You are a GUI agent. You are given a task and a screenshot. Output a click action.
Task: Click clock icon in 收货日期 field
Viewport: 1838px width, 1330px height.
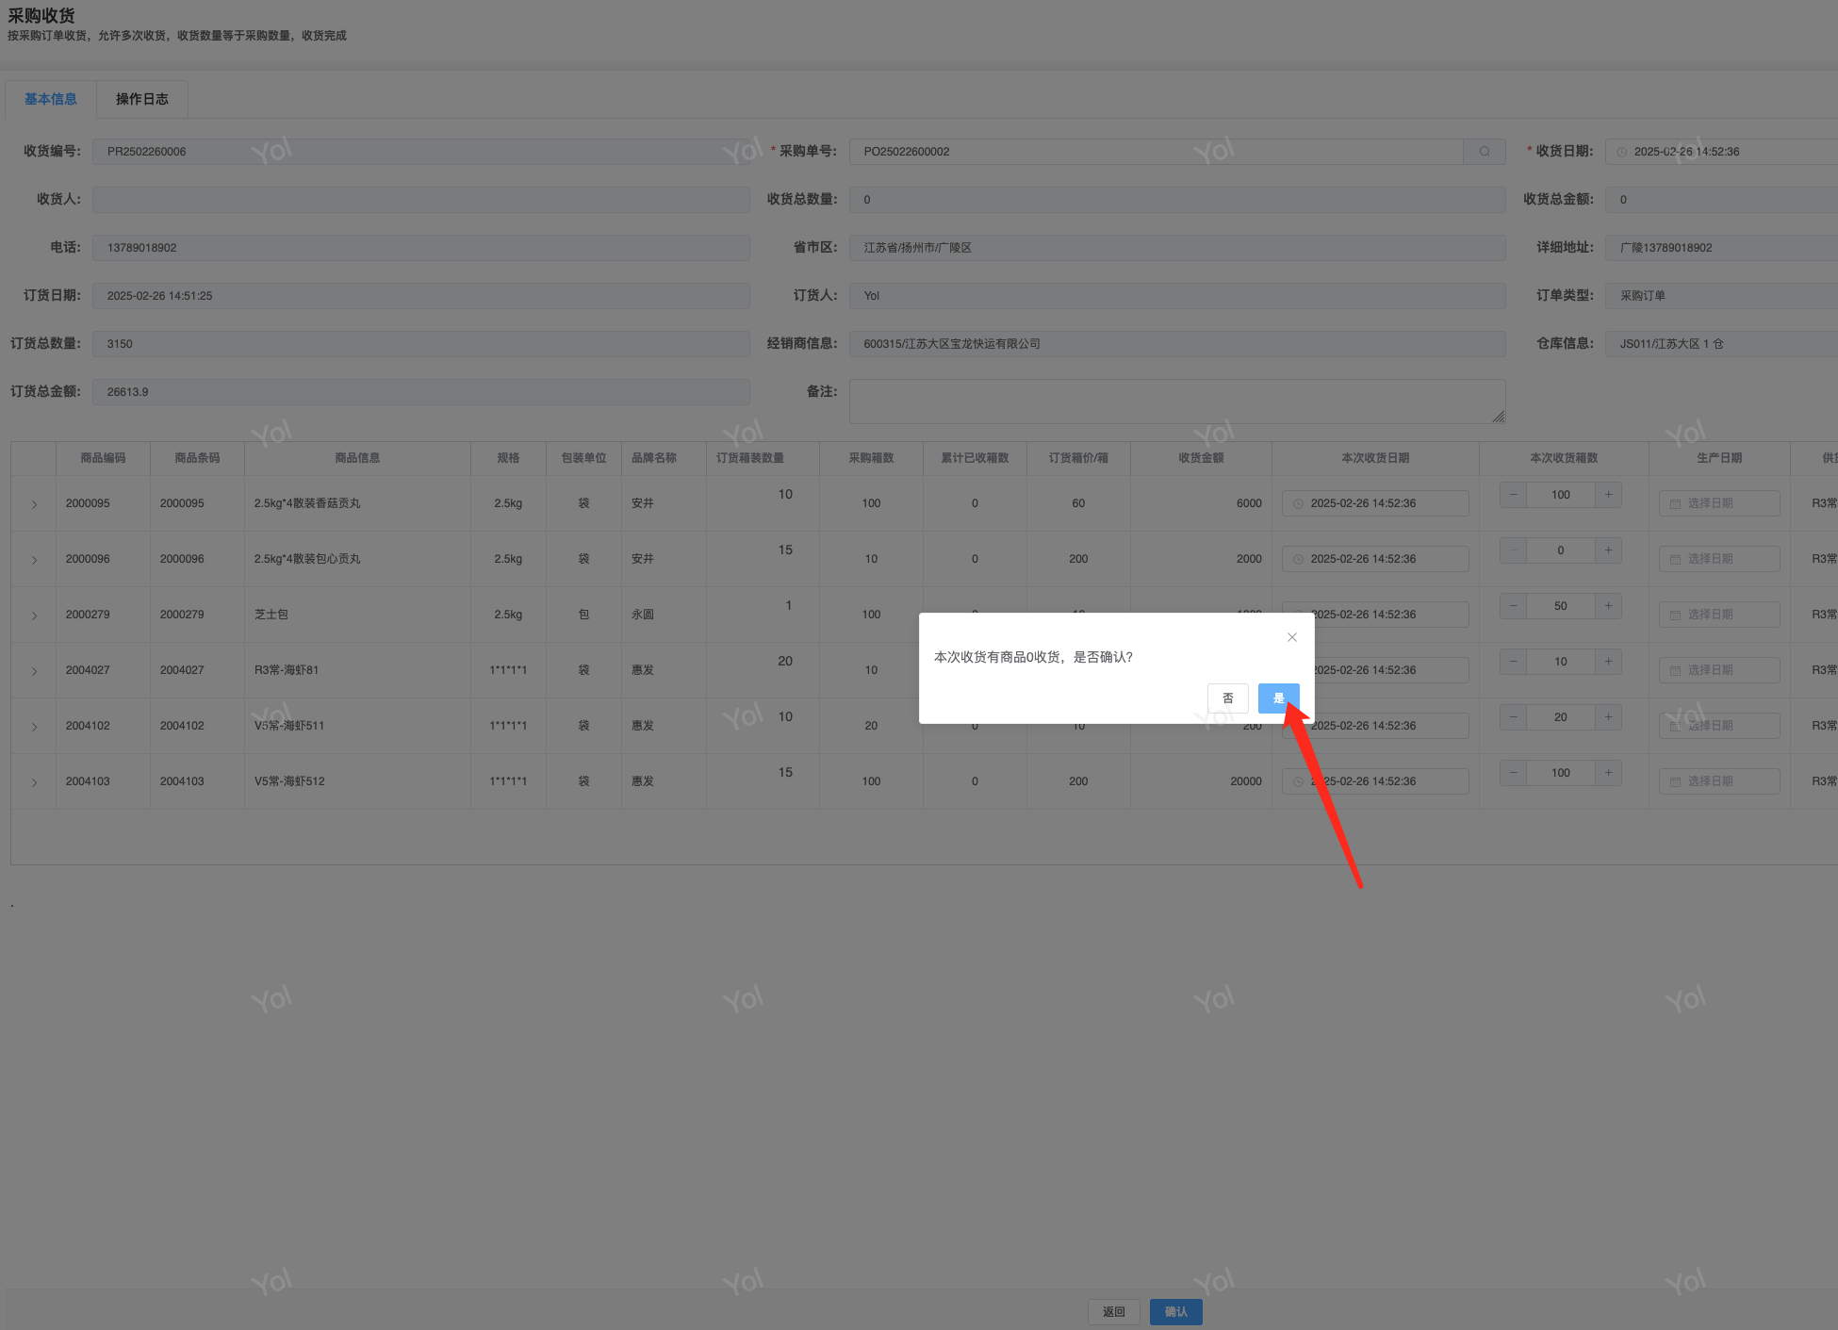(x=1621, y=152)
